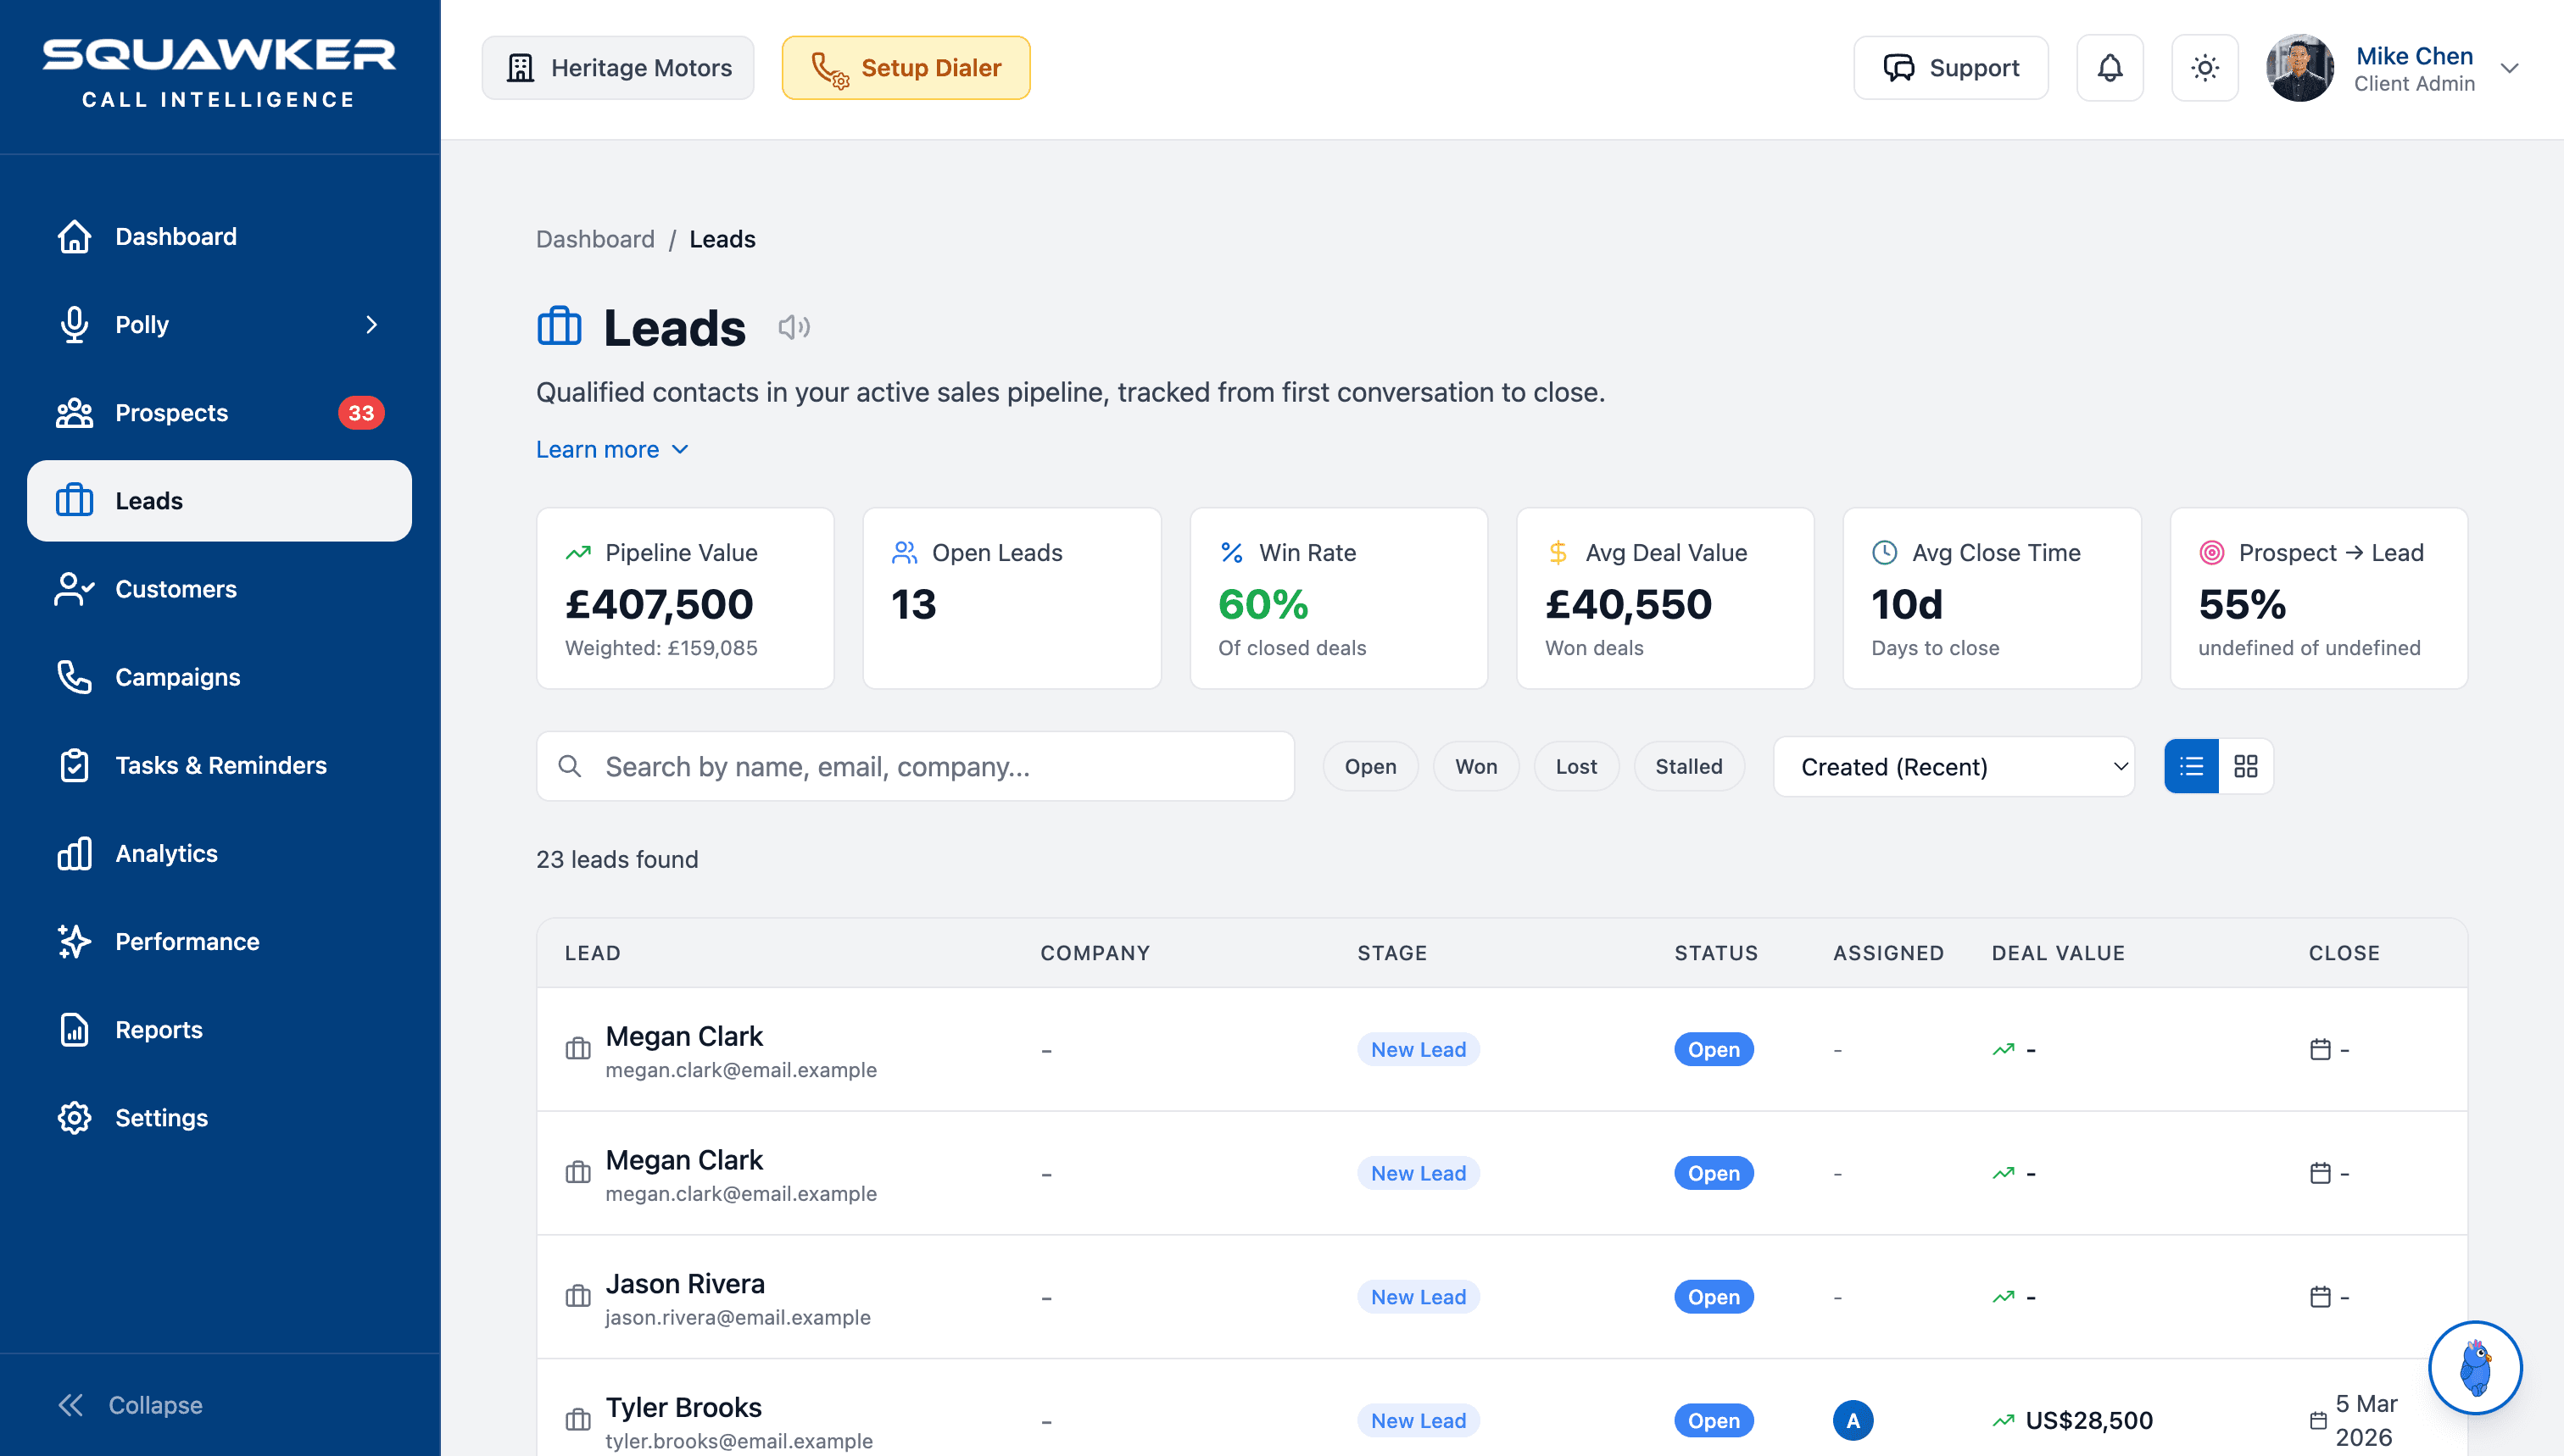This screenshot has width=2564, height=1456.
Task: Click the Analytics bar chart icon
Action: click(x=74, y=853)
